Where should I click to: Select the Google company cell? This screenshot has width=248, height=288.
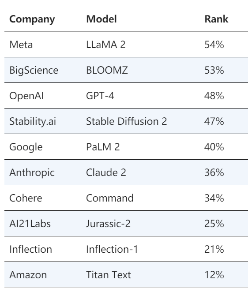(x=26, y=147)
